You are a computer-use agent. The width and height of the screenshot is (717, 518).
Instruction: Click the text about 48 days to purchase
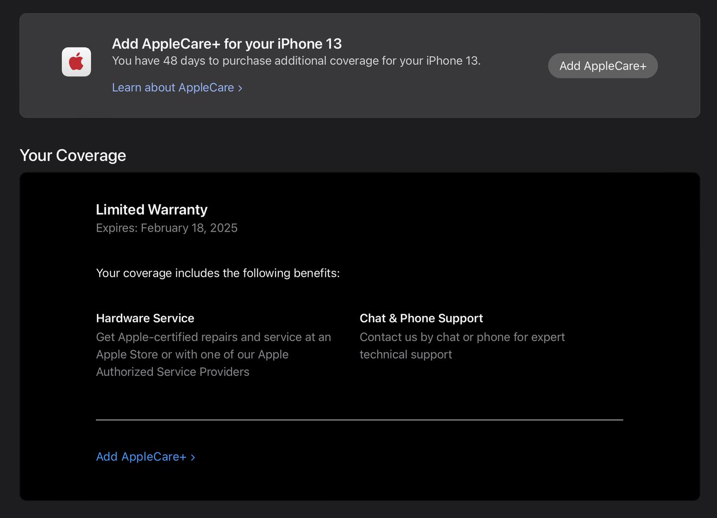point(296,61)
